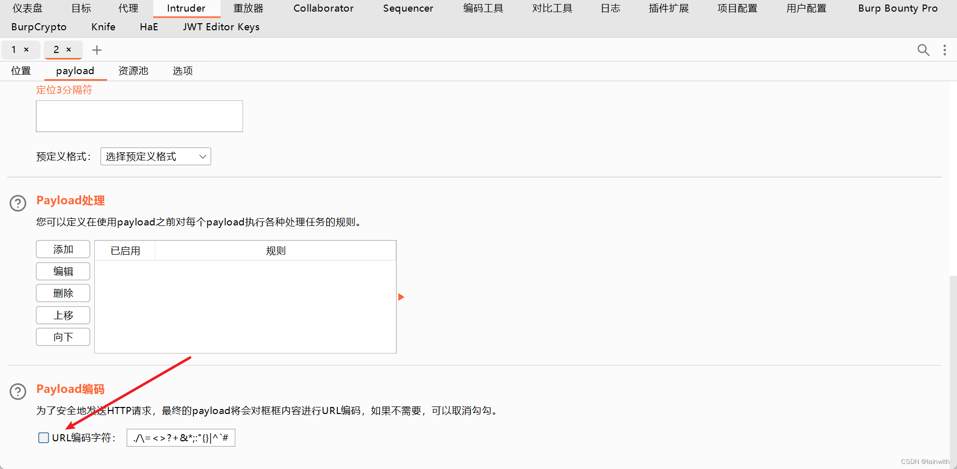This screenshot has height=469, width=957.
Task: Add a new Intruder tab with plus icon
Action: pyautogui.click(x=97, y=50)
